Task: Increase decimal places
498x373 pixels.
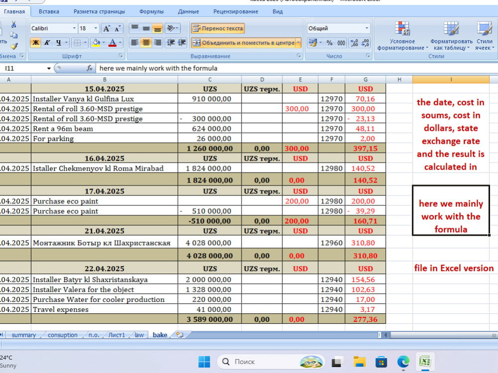Action: tap(354, 42)
